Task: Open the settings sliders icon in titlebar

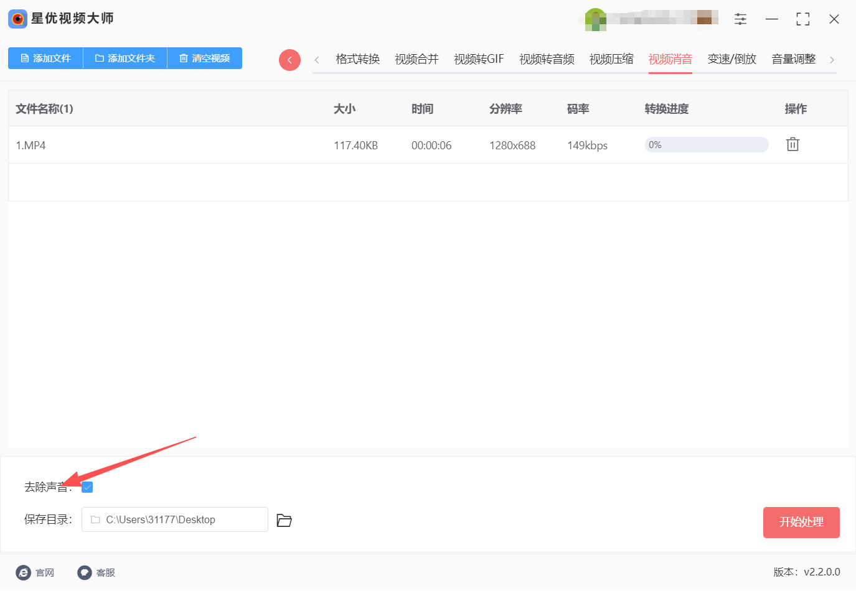Action: 740,19
